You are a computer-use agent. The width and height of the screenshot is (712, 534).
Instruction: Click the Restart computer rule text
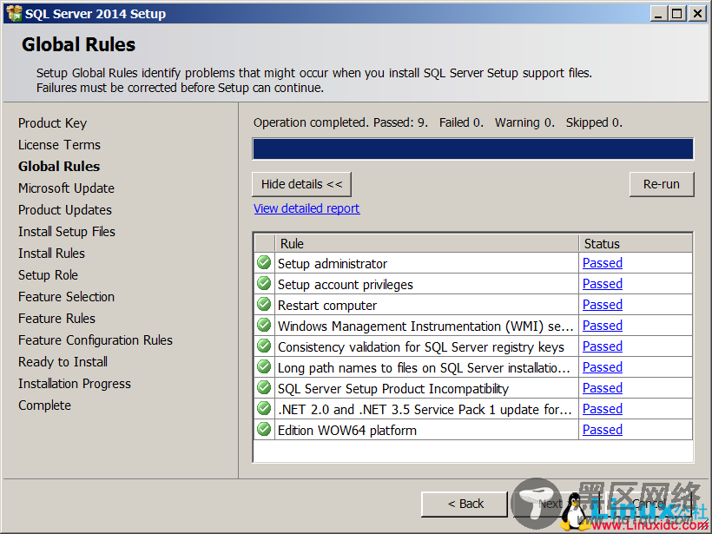[327, 306]
